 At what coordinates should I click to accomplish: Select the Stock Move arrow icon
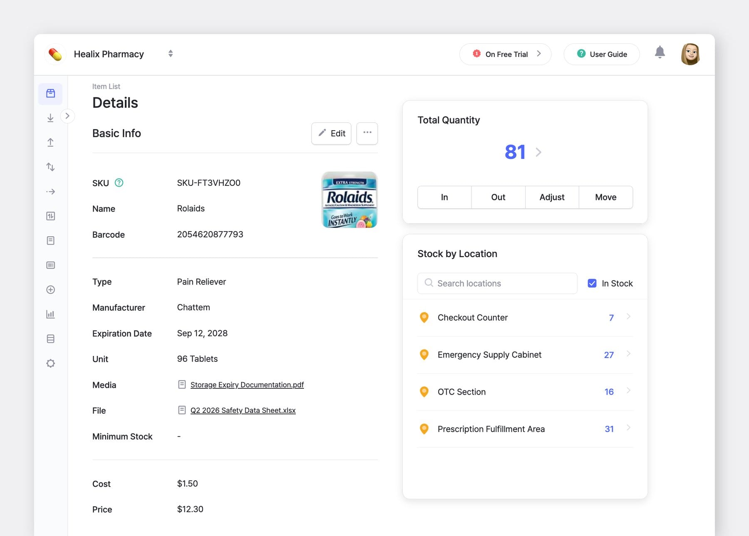coord(50,191)
